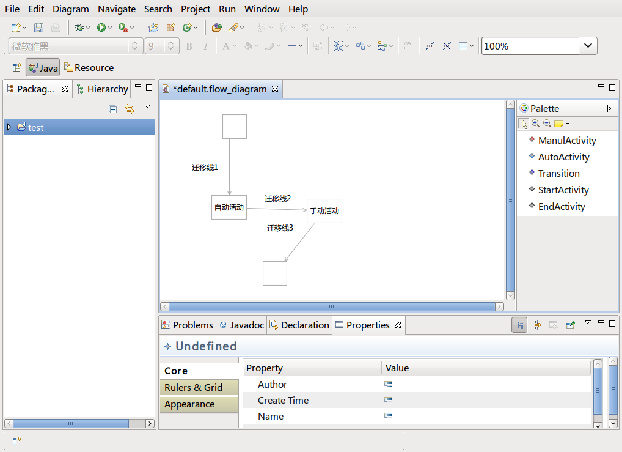The image size is (622, 452).
Task: Click the Collapse All icon in Package Explorer
Action: [112, 109]
